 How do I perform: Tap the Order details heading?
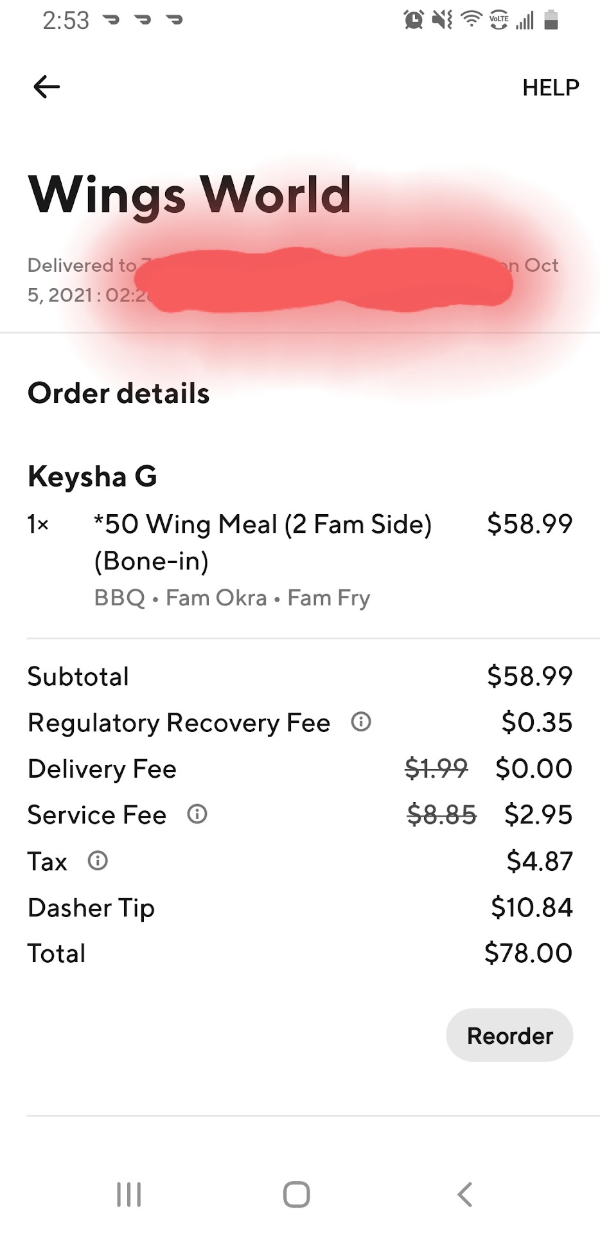[x=119, y=393]
